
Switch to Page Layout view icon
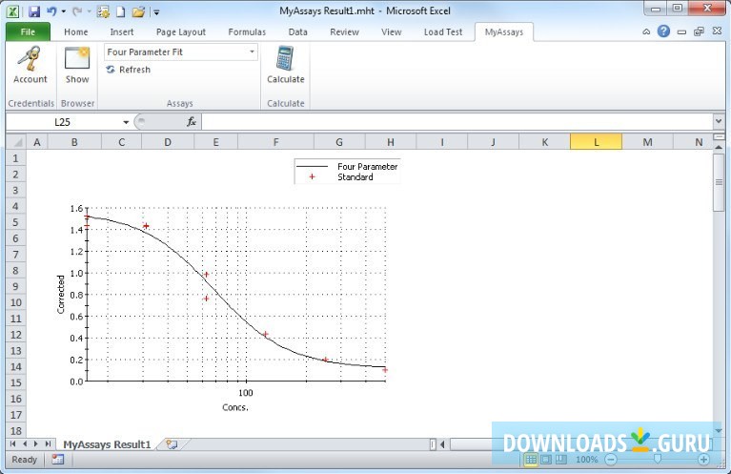tap(546, 460)
